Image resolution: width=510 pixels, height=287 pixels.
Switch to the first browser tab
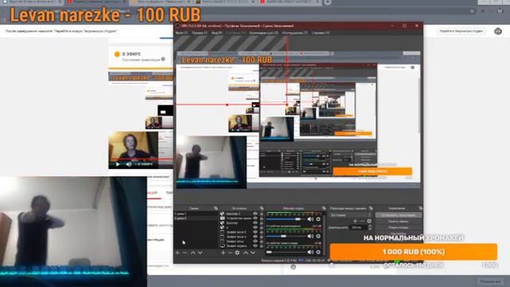[32, 2]
